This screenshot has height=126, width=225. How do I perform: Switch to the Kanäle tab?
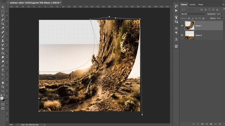click(193, 5)
